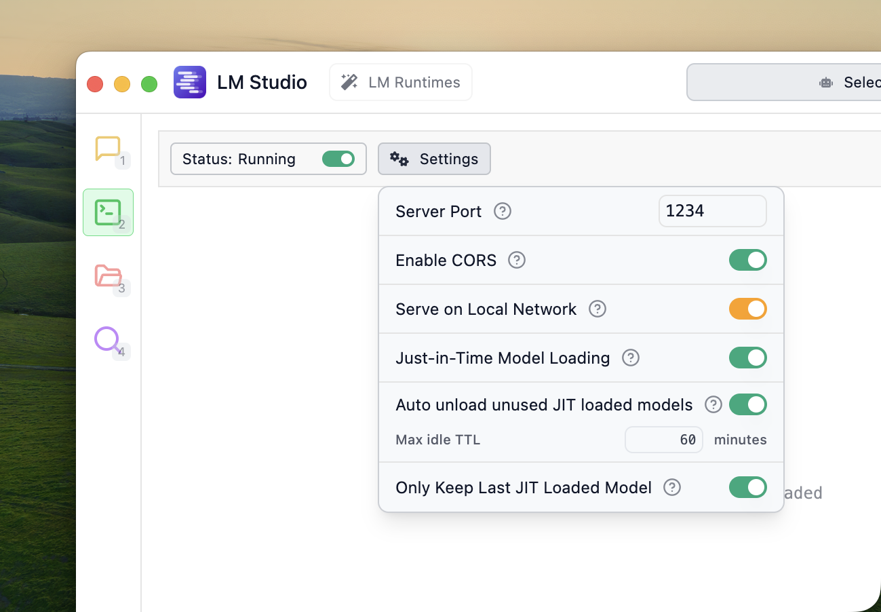Click the Server Port help icon
881x612 pixels.
click(503, 211)
